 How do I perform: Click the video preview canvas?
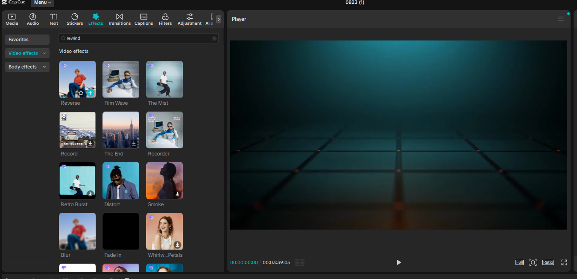tap(398, 135)
